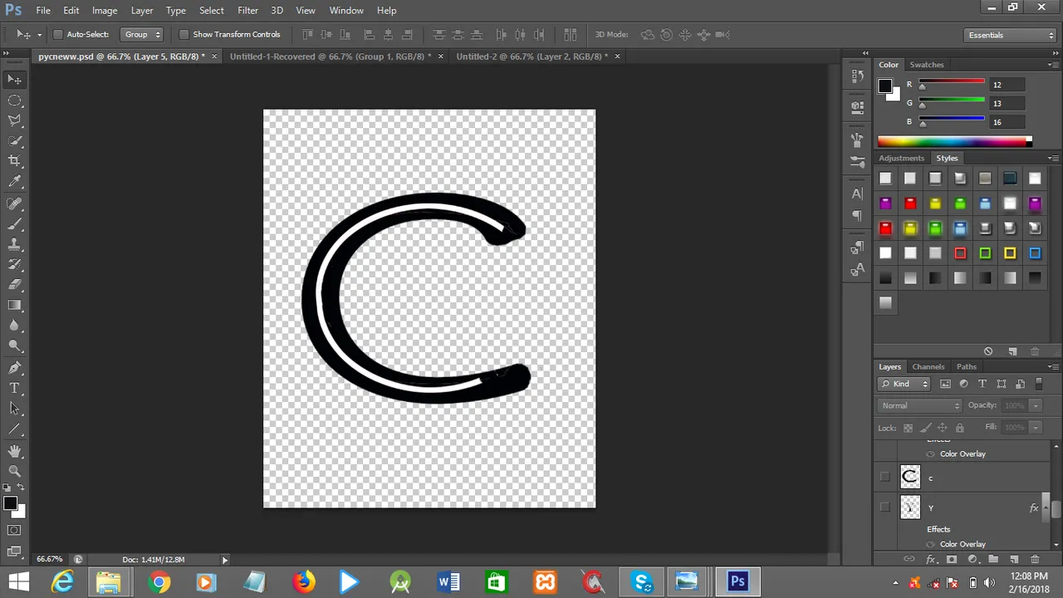Select the Brush tool
The height and width of the screenshot is (598, 1063).
click(15, 224)
